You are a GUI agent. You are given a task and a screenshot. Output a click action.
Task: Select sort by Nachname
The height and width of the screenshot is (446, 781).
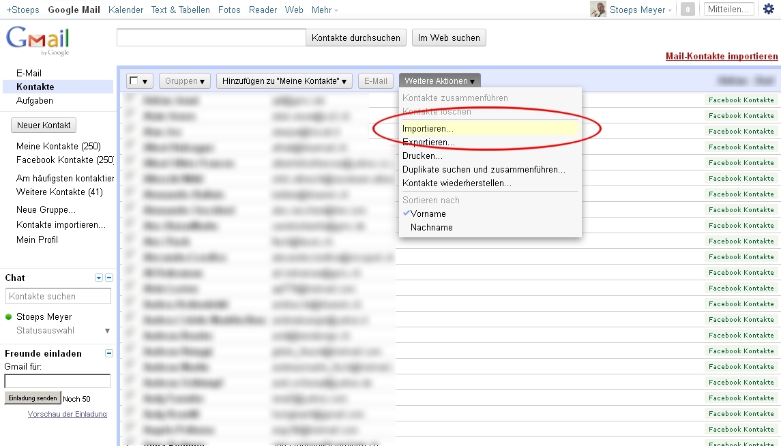tap(431, 227)
